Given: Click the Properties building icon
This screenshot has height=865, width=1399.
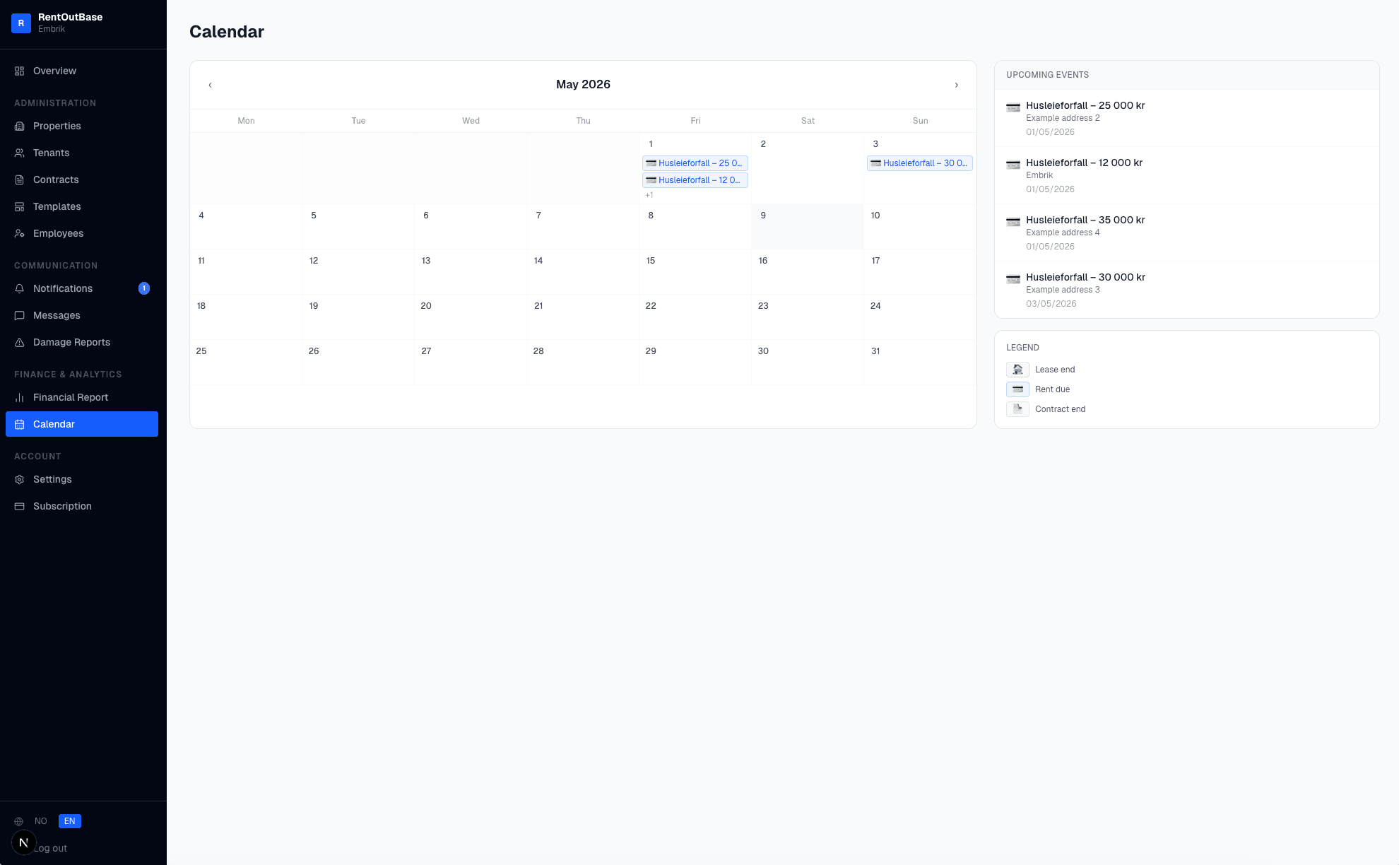Looking at the screenshot, I should 20,126.
